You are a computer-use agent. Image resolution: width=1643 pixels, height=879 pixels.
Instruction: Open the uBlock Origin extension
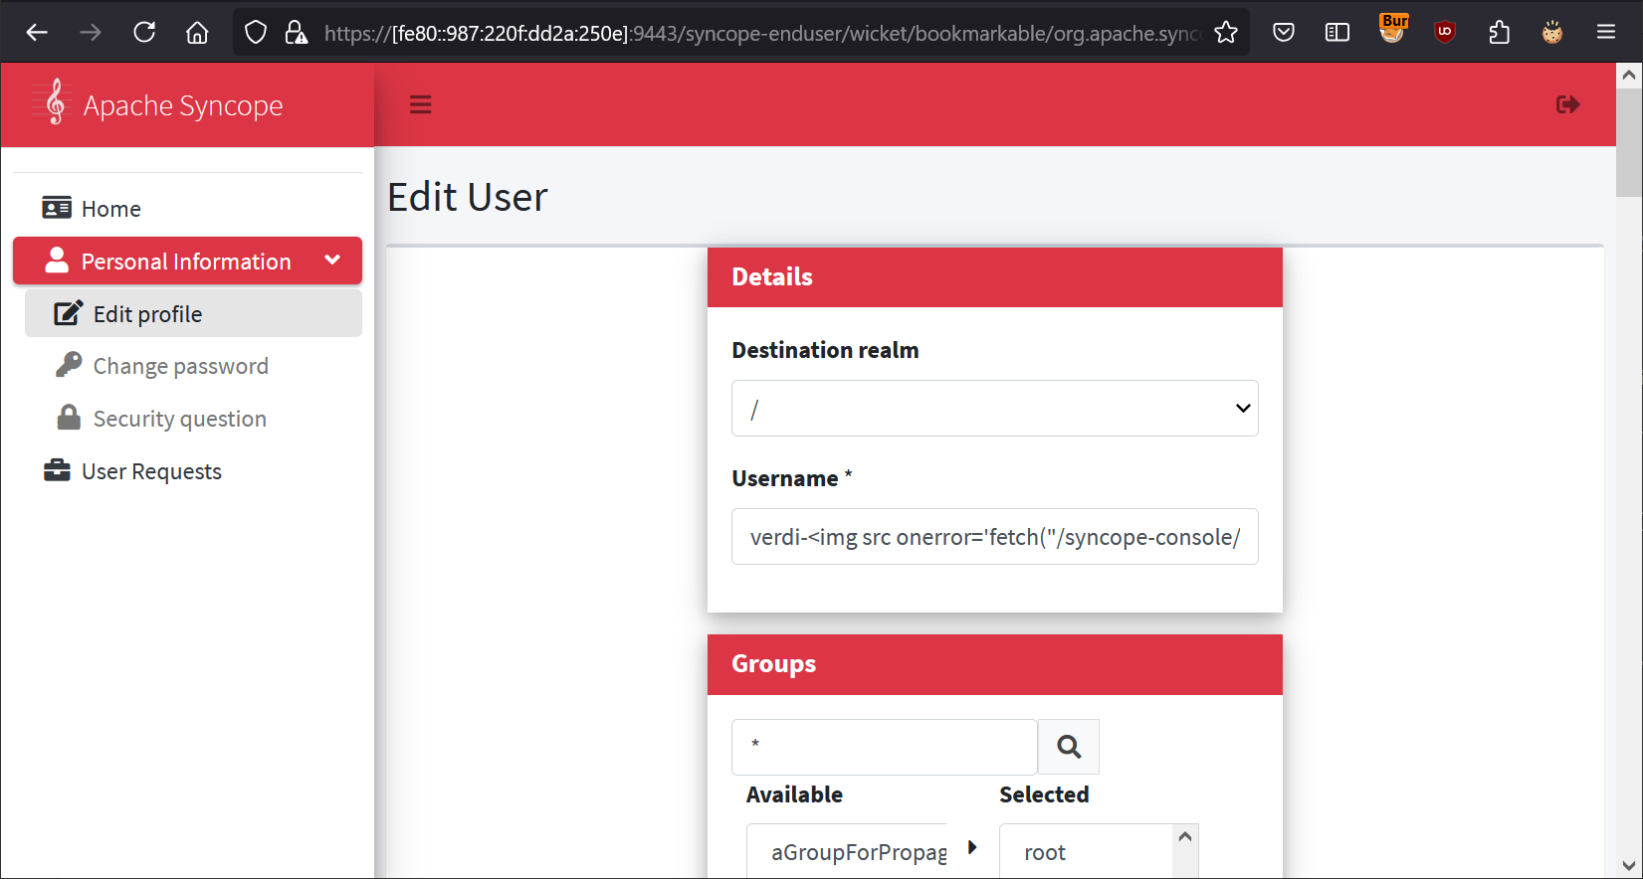(x=1445, y=33)
